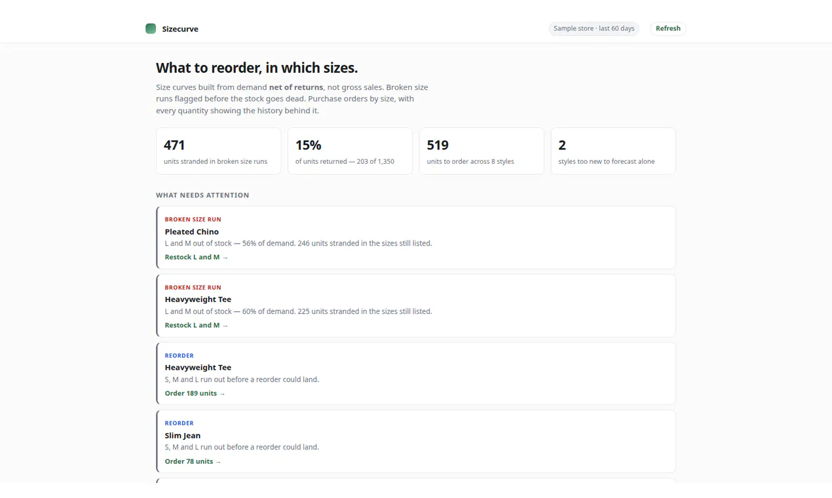Viewport: 832px width, 498px height.
Task: Click the Pleated Chino title
Action: [192, 232]
